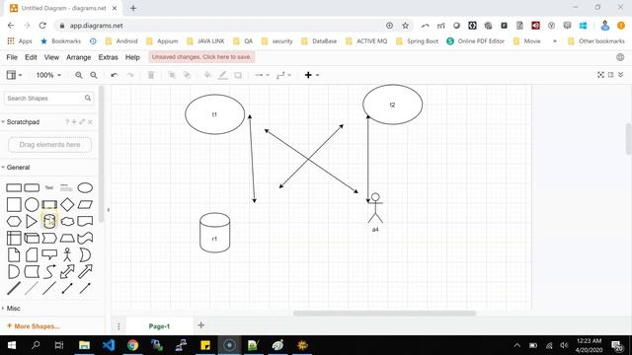The height and width of the screenshot is (355, 632).
Task: Reload the diagrams.net page
Action: pos(42,26)
